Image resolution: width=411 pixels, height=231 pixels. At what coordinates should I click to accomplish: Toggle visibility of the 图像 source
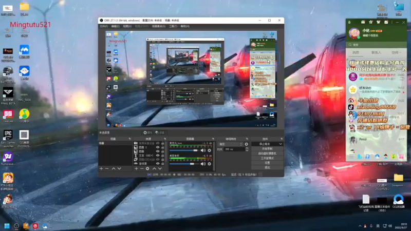[158, 151]
